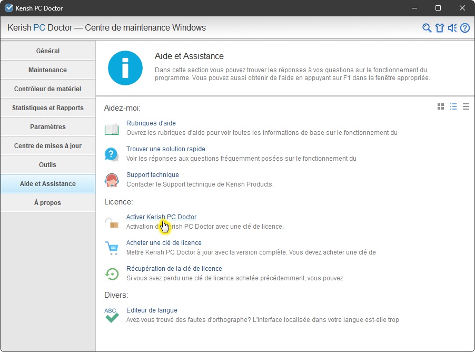The image size is (475, 352).
Task: Mute sounds with the speaker icon
Action: pos(452,28)
